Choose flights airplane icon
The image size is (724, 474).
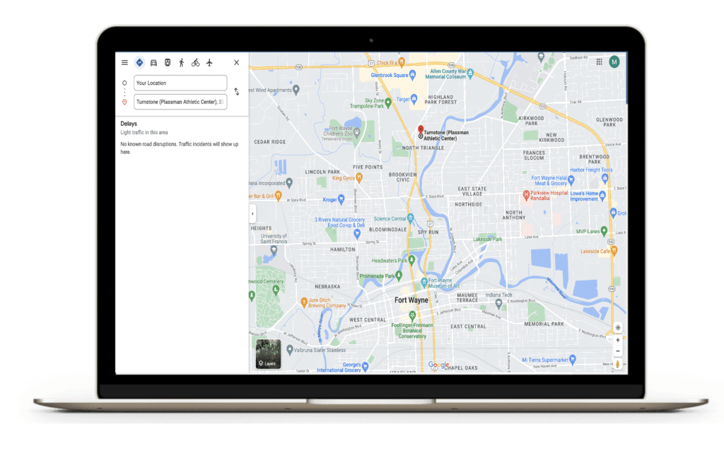tap(209, 62)
